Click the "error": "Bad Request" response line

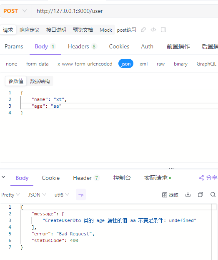point(63,234)
